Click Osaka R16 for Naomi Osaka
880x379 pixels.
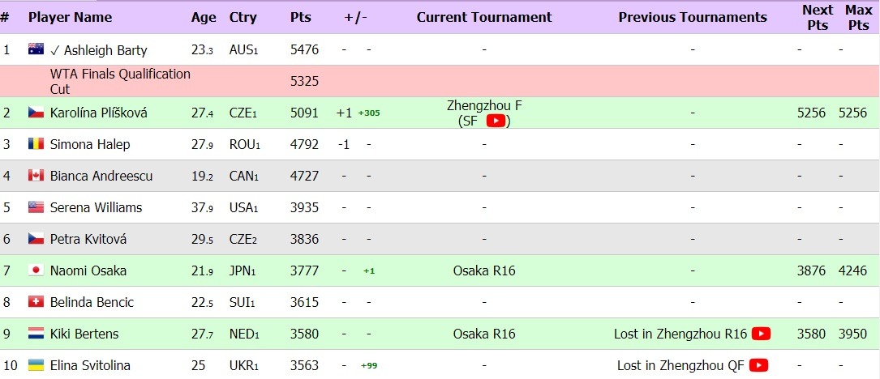(x=483, y=270)
